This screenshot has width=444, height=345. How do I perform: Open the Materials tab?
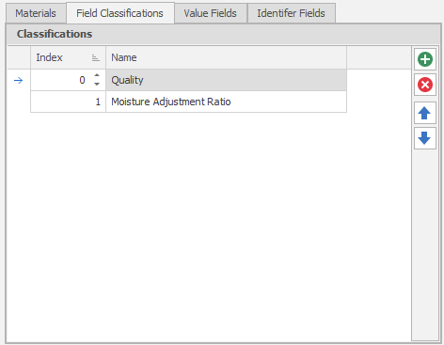click(36, 13)
